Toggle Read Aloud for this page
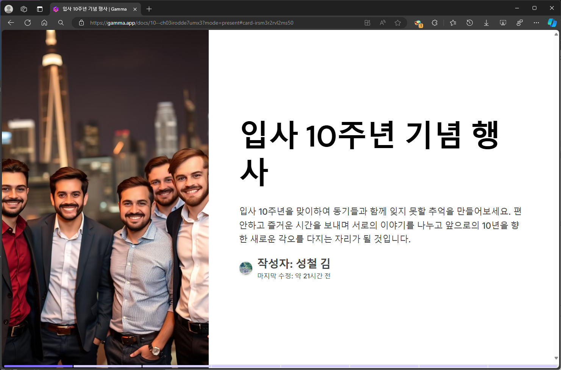This screenshot has height=370, width=561. [383, 23]
